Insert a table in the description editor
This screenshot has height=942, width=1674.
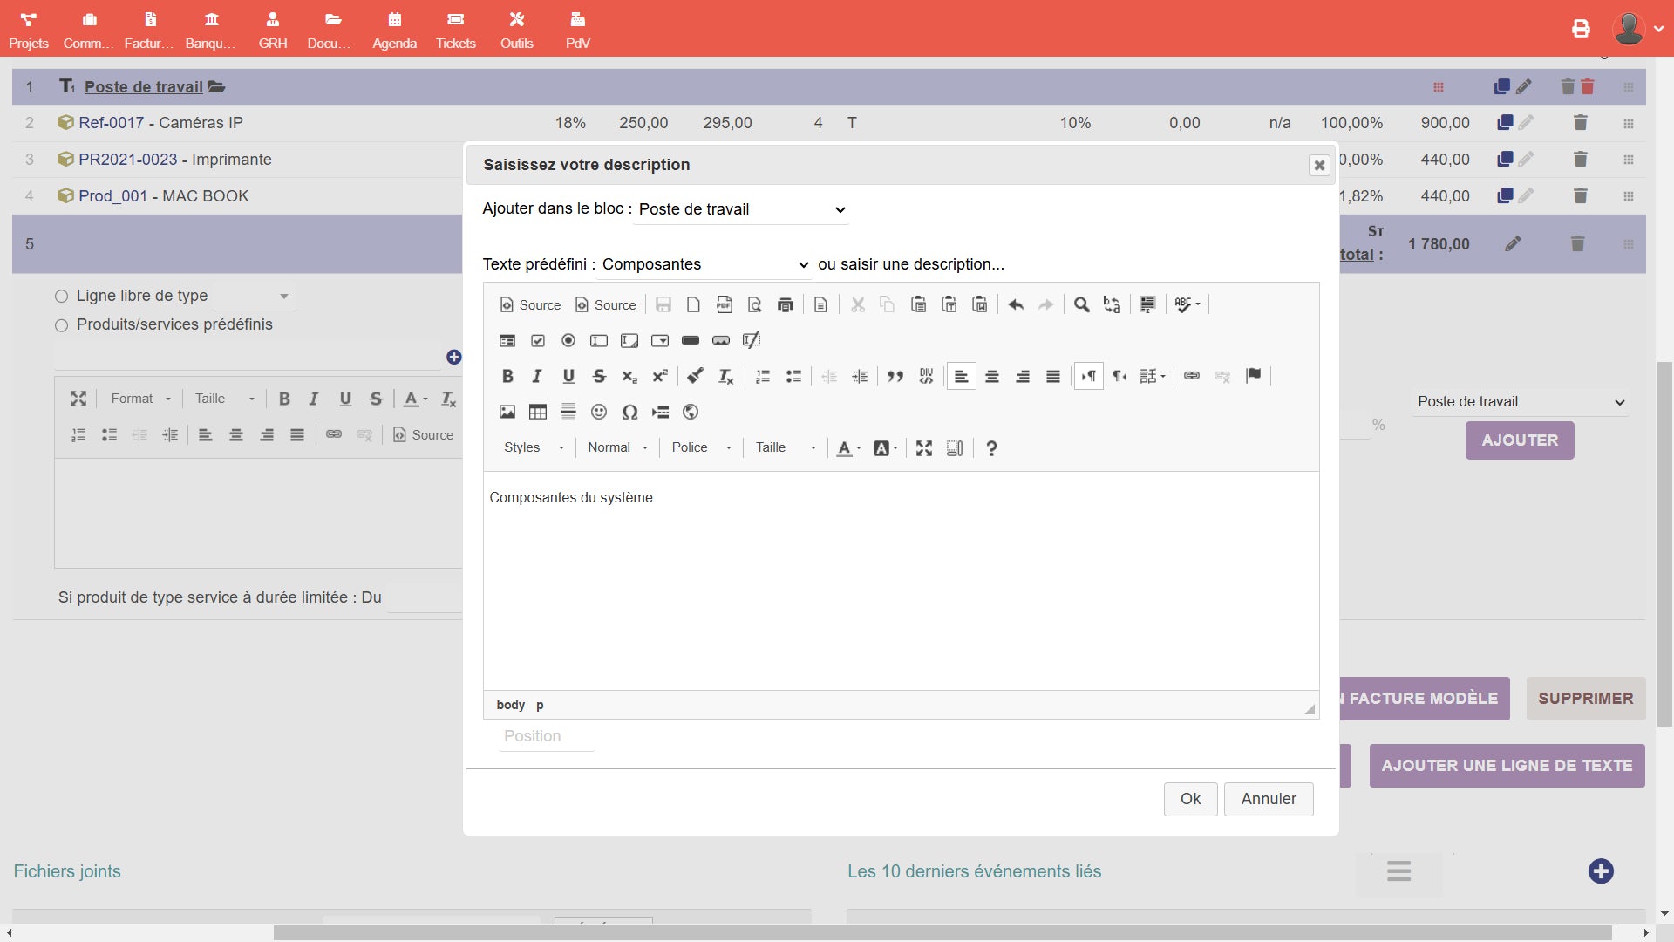click(538, 412)
